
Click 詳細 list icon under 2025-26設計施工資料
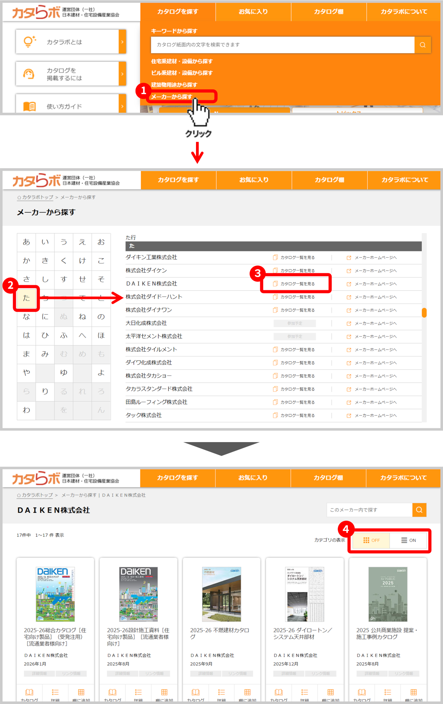click(138, 692)
